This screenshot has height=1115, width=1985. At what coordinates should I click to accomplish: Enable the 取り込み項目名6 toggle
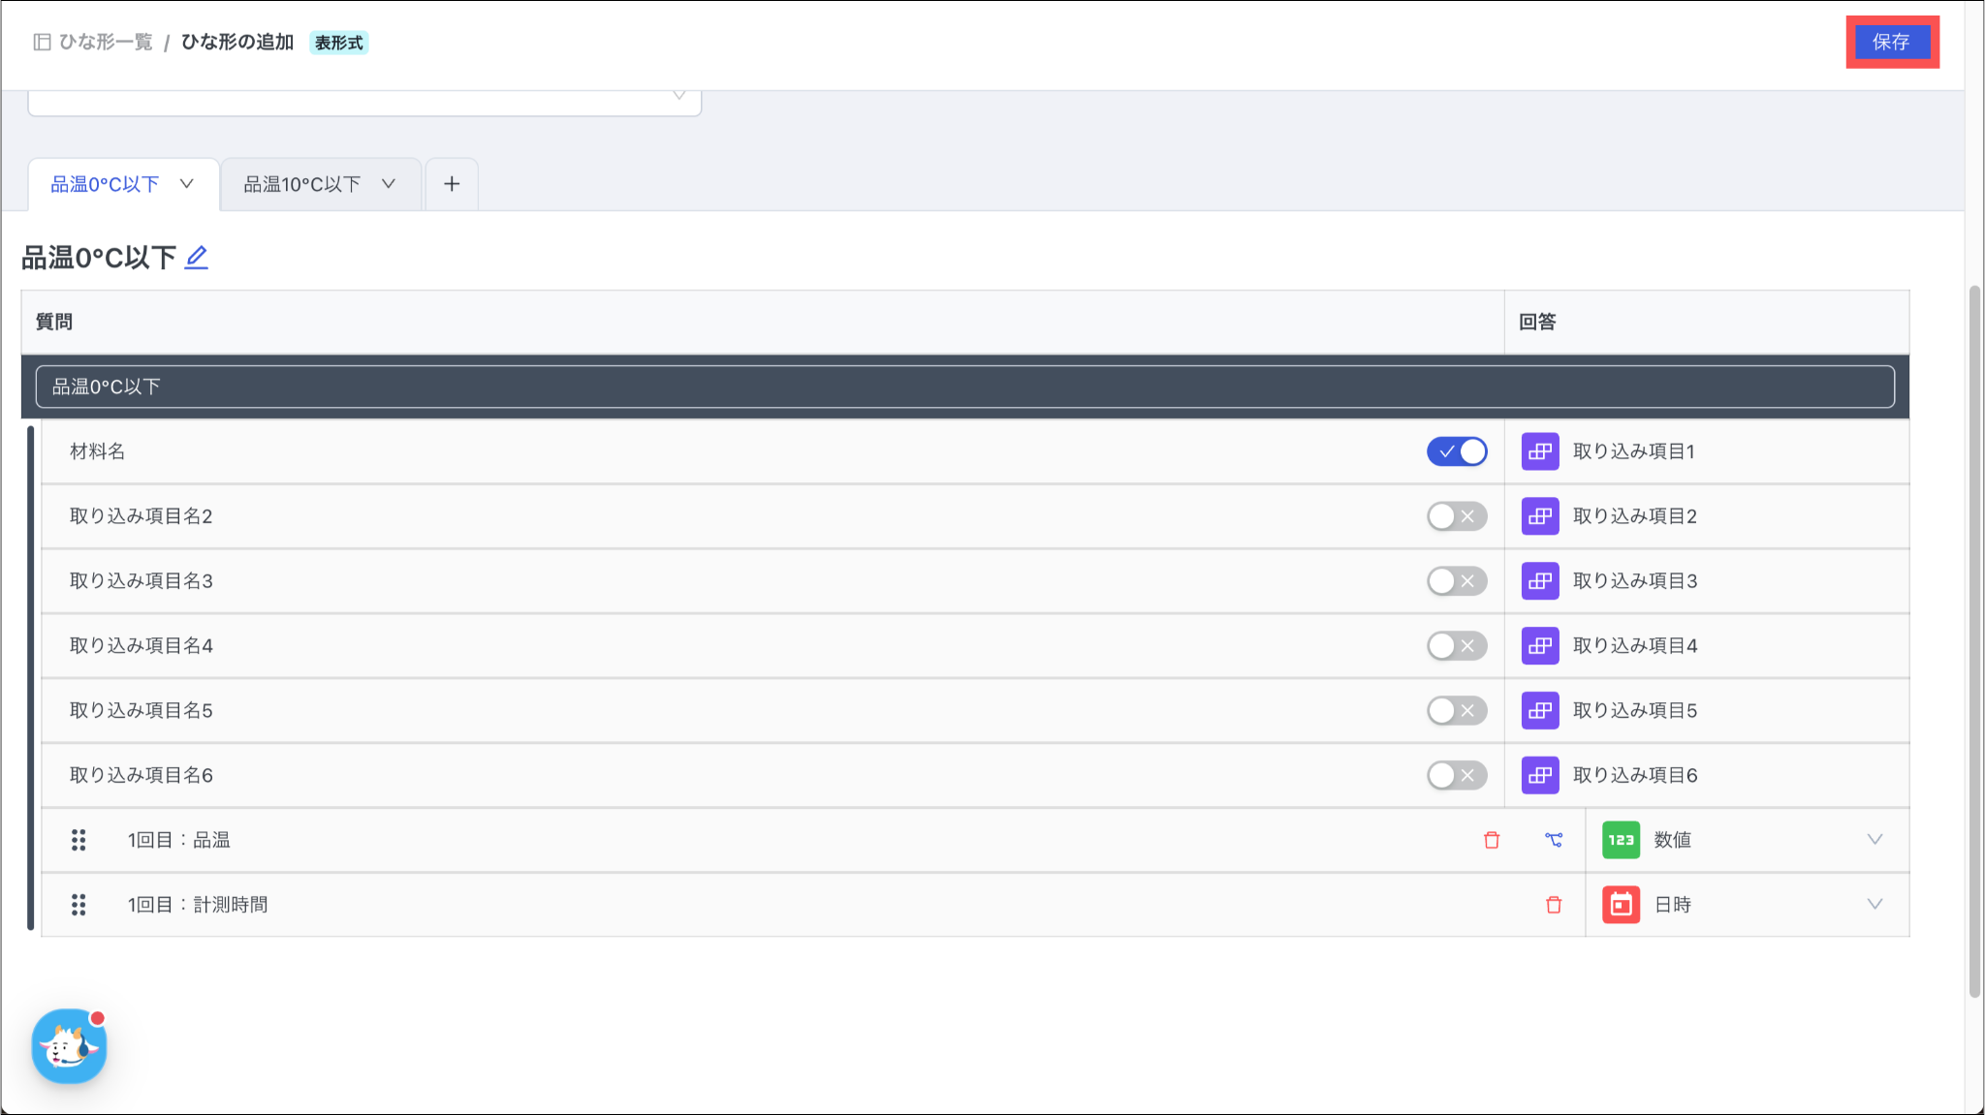pos(1456,775)
